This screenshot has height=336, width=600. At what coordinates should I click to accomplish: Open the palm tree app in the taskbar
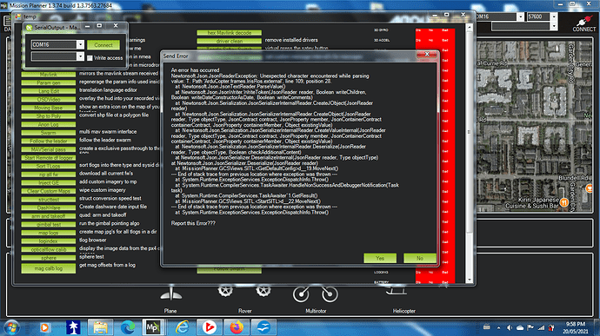(73, 327)
